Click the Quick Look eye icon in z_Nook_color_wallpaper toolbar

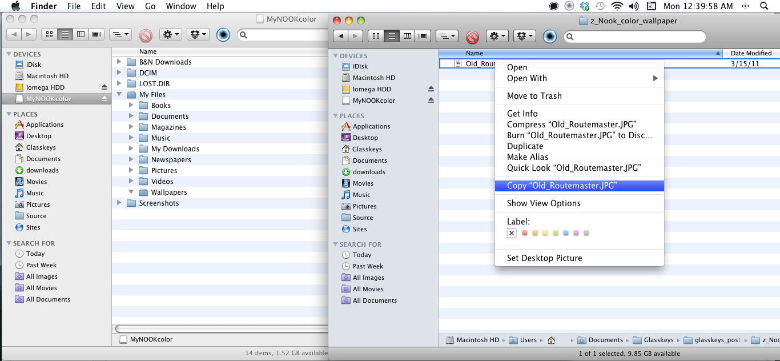click(549, 37)
